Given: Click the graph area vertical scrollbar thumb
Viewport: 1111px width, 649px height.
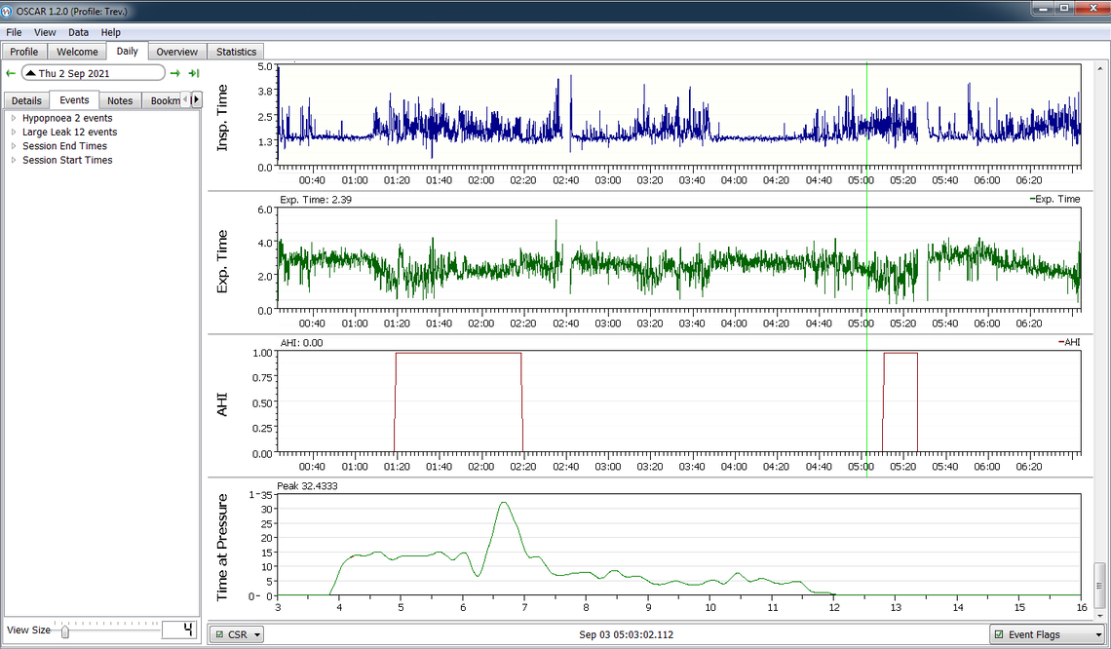Looking at the screenshot, I should coord(1099,586).
